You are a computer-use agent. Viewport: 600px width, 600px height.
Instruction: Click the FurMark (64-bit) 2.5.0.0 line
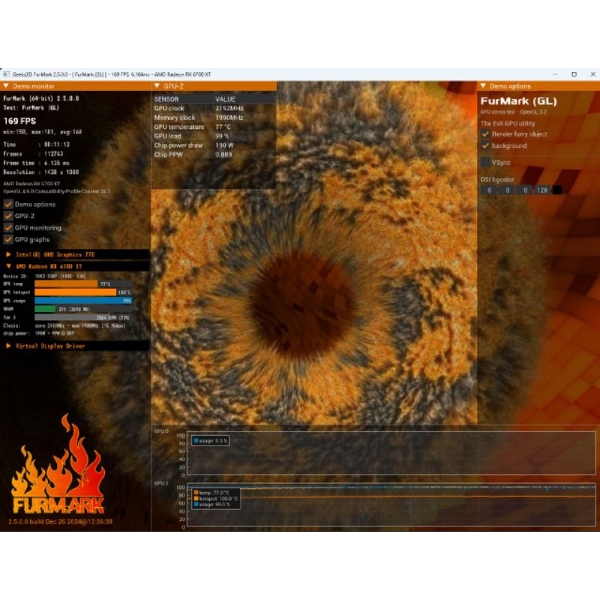click(41, 98)
